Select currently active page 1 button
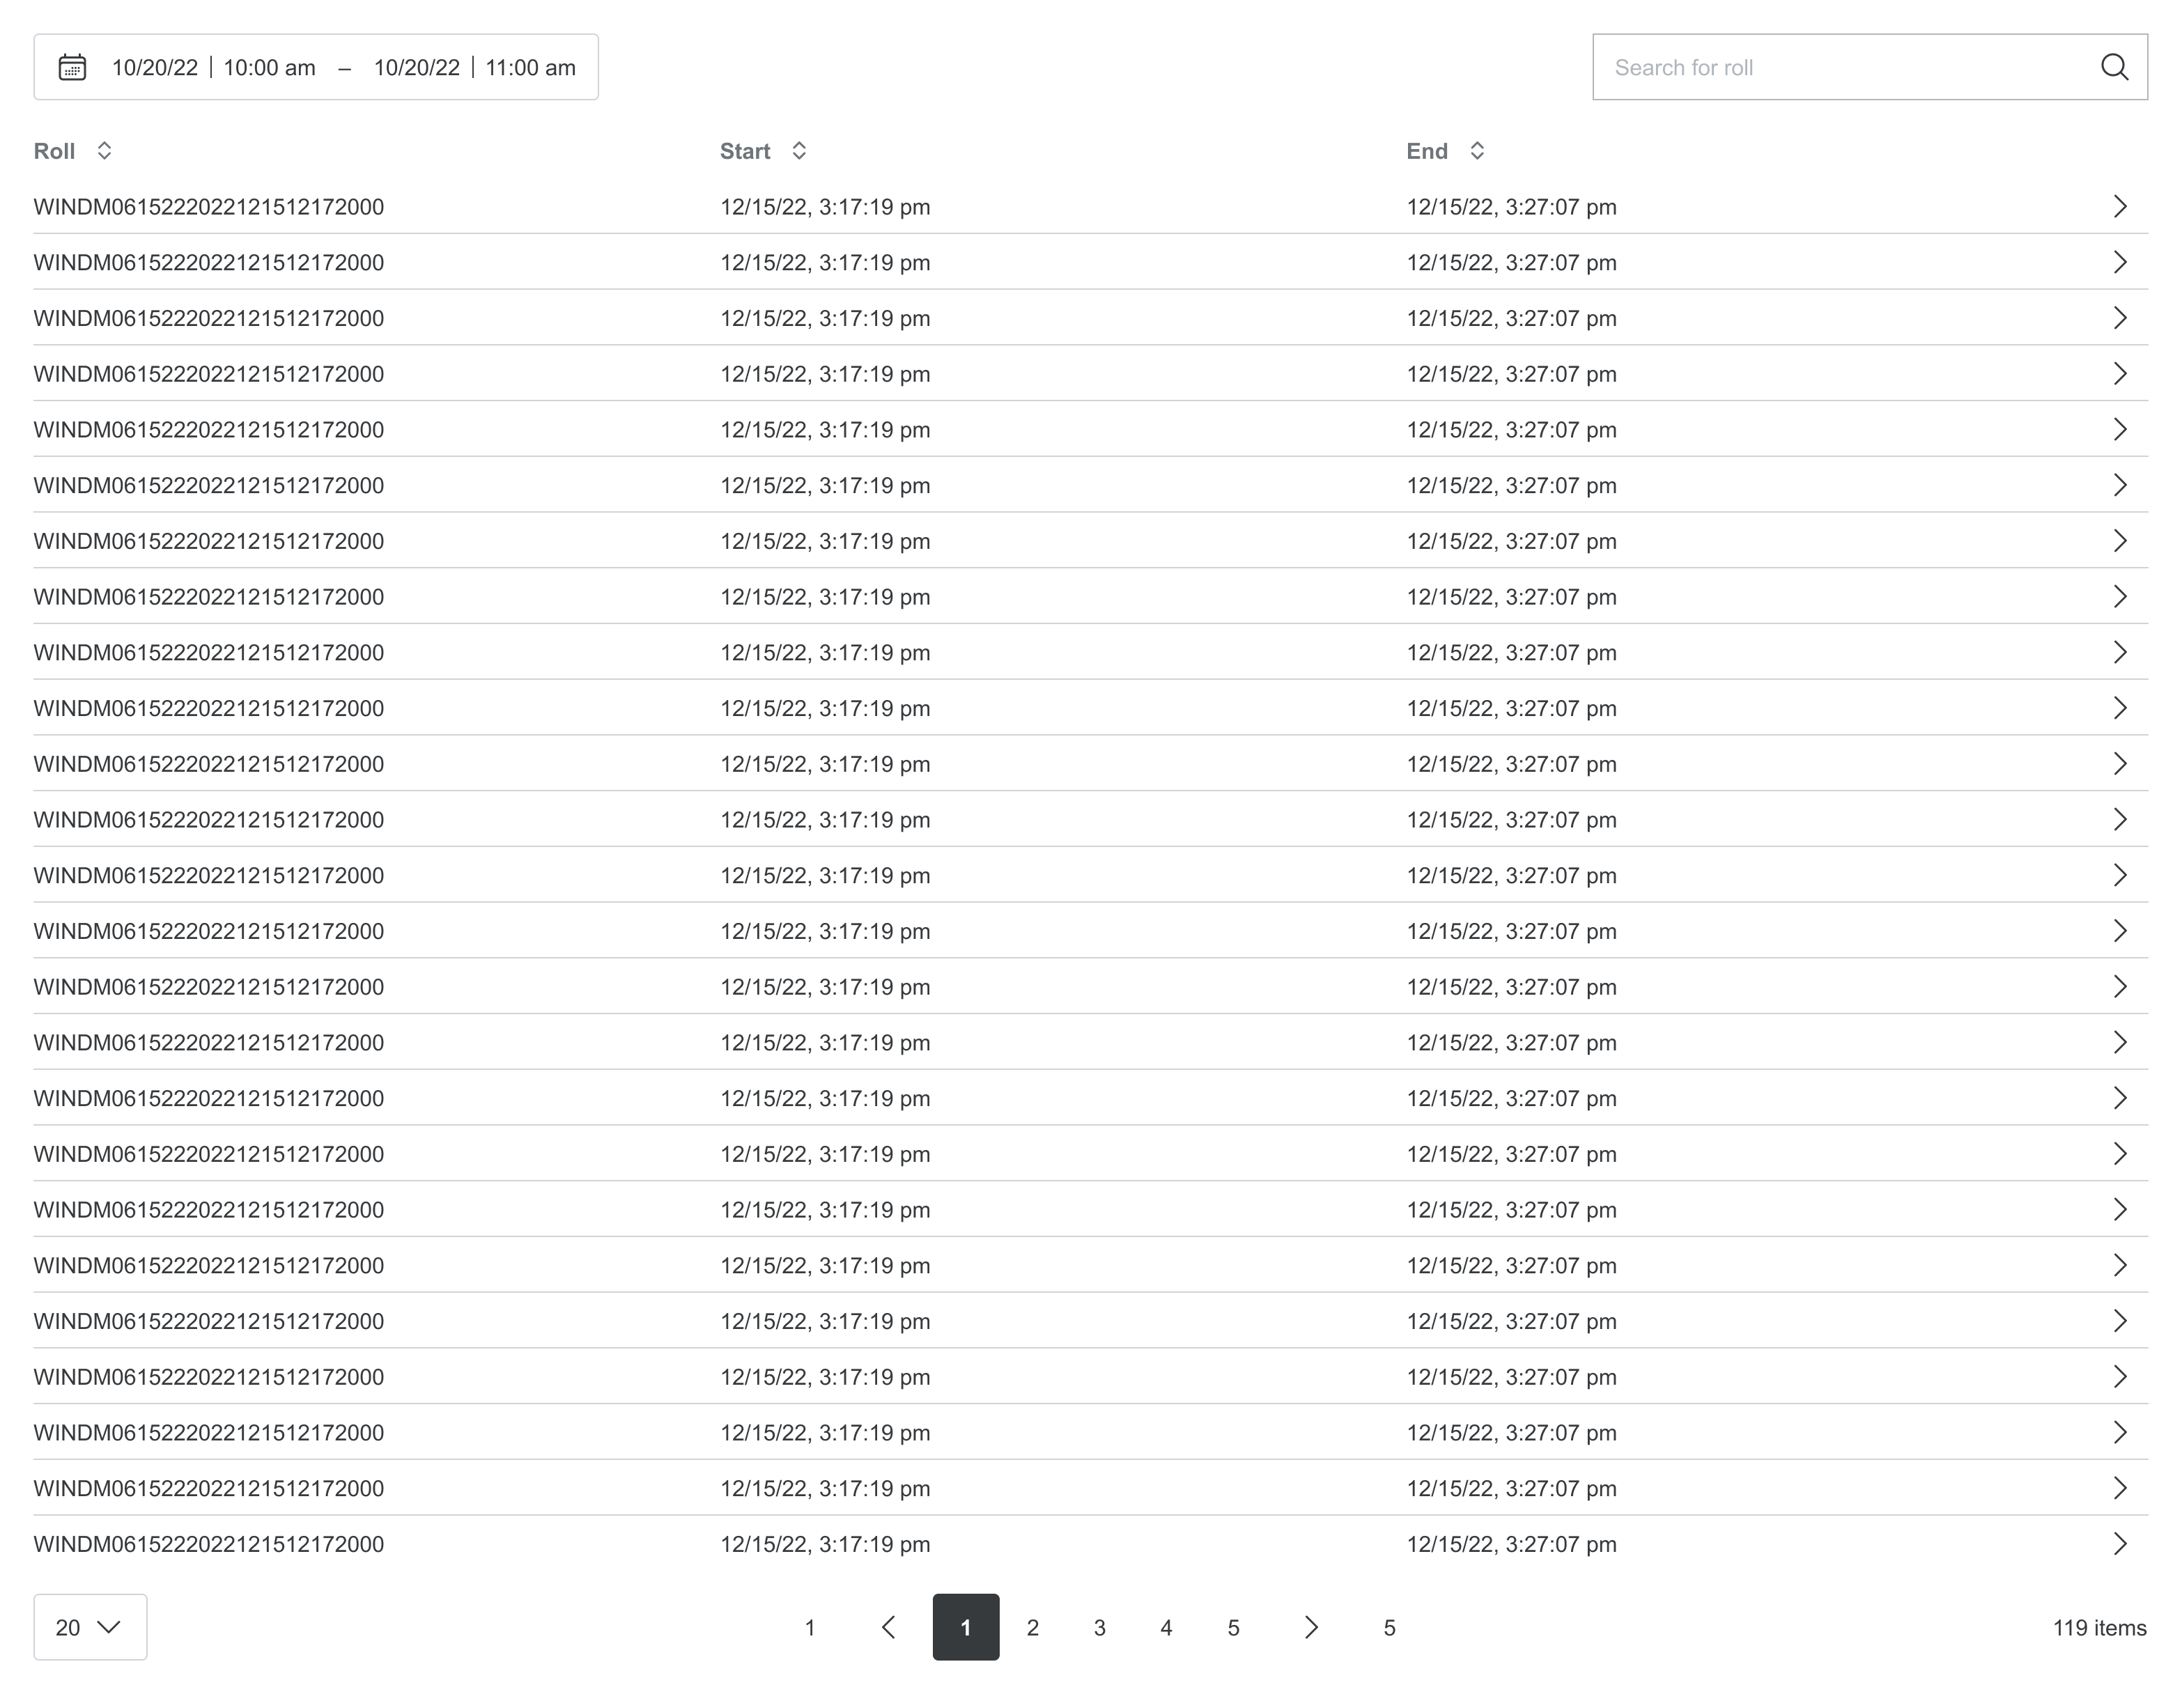The height and width of the screenshot is (1694, 2182). point(966,1627)
